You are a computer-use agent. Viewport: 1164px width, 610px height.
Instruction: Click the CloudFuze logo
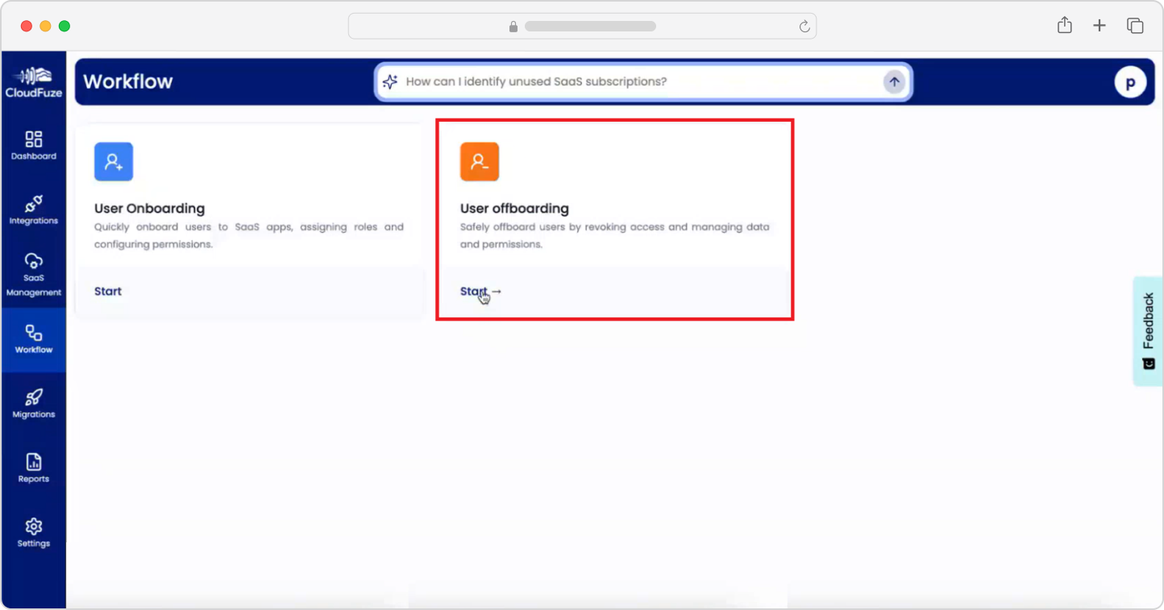34,81
